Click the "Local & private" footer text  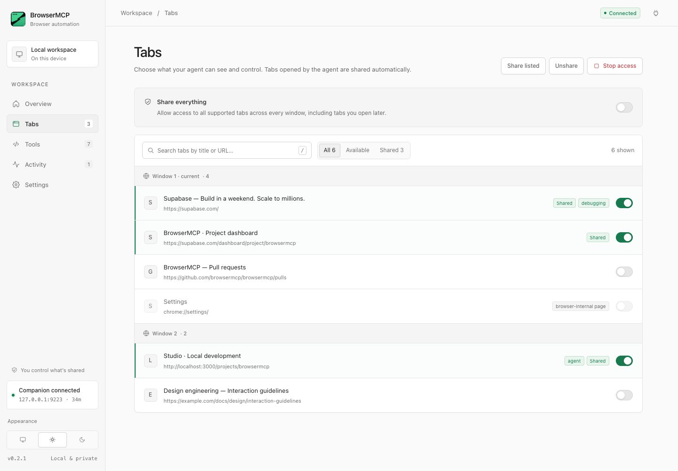(74, 458)
